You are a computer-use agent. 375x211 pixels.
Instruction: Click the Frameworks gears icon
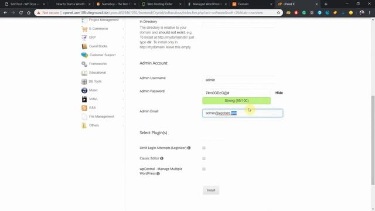tap(84, 64)
